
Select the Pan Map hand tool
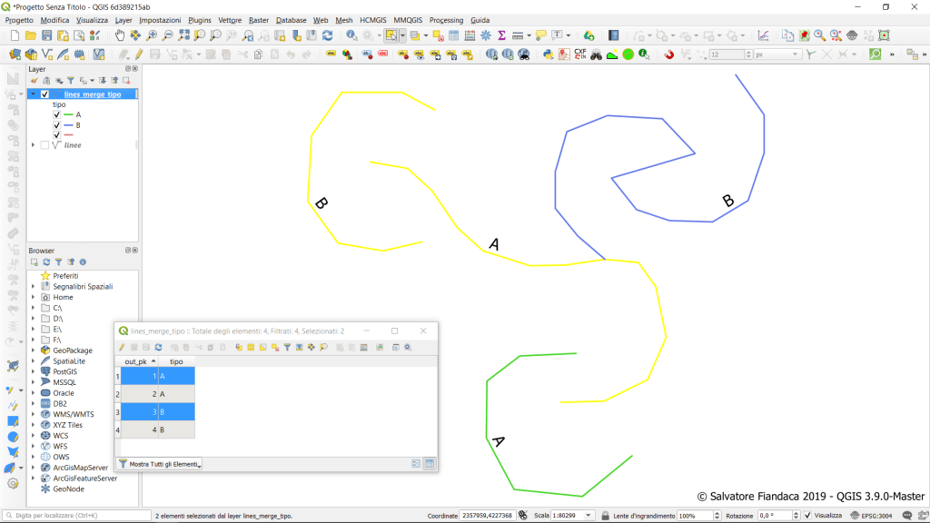point(119,35)
